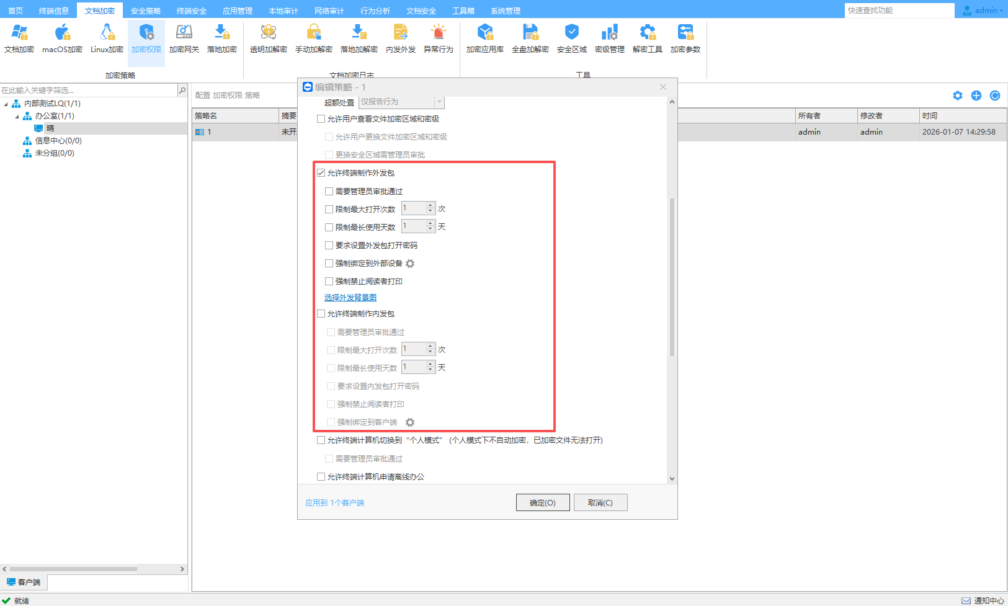Screen dimensions: 1008x606
Task: Switch to the 安全策略 tab
Action: pos(145,11)
